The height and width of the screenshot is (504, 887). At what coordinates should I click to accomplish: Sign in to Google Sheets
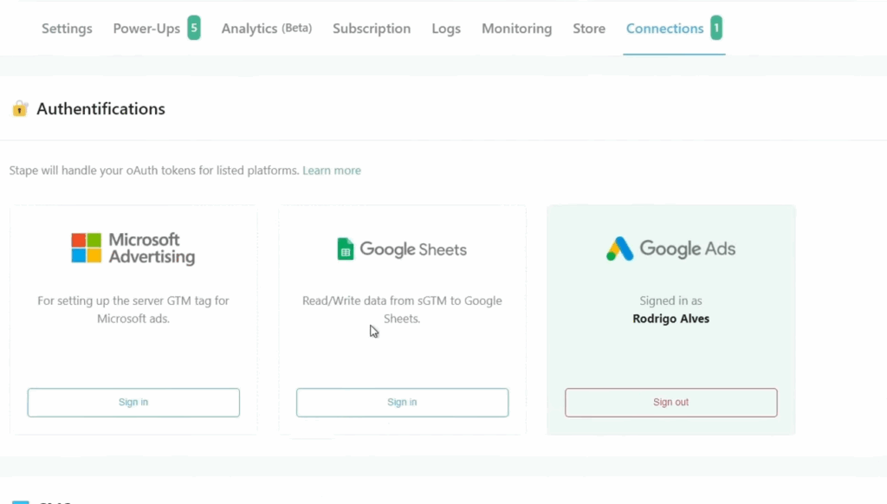(402, 403)
